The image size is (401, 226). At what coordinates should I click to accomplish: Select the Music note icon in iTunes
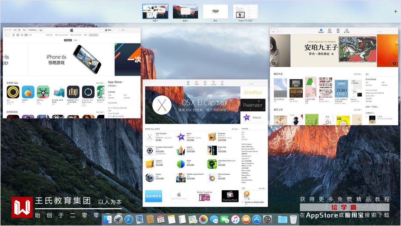(13, 35)
